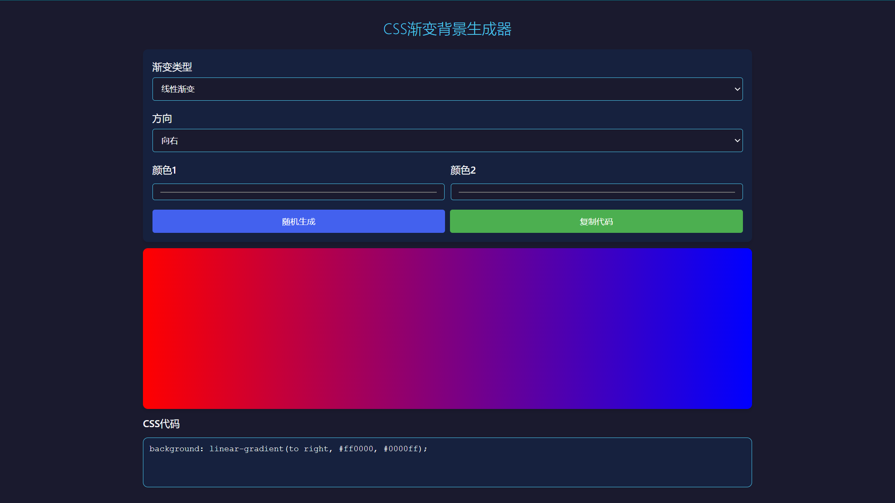Screen dimensions: 895x503
Task: Open the 渐变类型 dropdown
Action: click(447, 89)
